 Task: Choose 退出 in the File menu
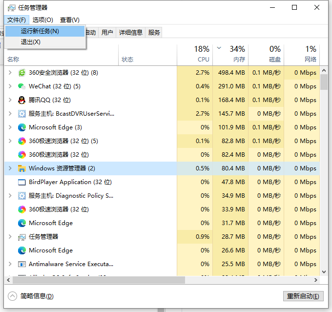pyautogui.click(x=31, y=42)
